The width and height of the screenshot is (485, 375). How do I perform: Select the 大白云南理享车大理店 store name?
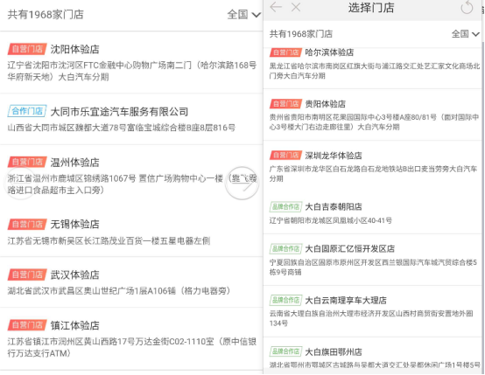coord(346,300)
